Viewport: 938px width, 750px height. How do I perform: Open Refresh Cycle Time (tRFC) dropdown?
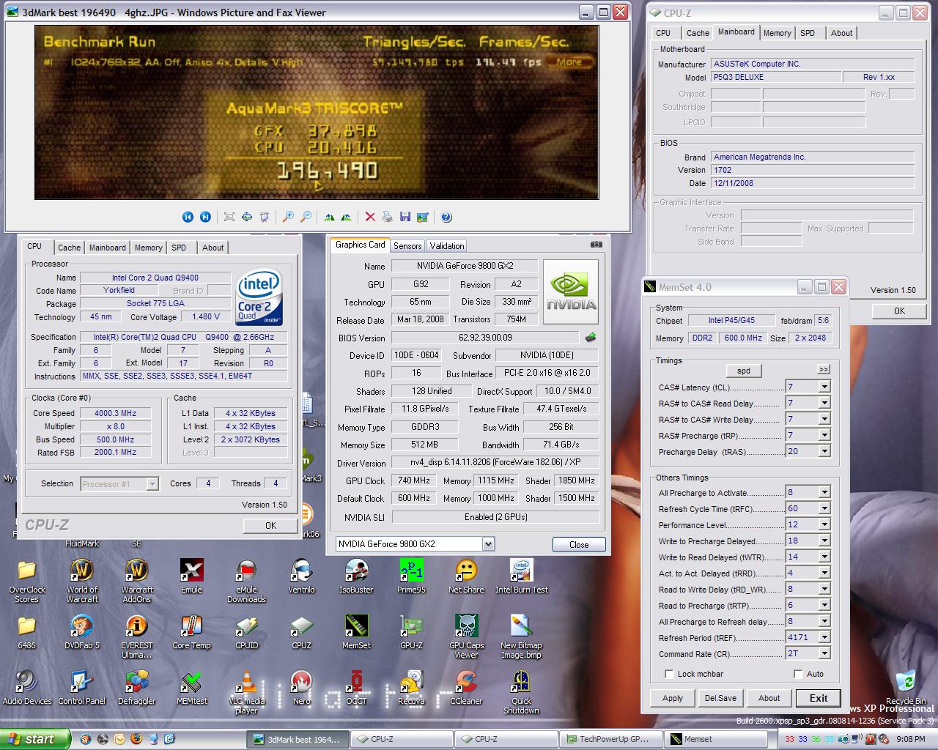[824, 508]
